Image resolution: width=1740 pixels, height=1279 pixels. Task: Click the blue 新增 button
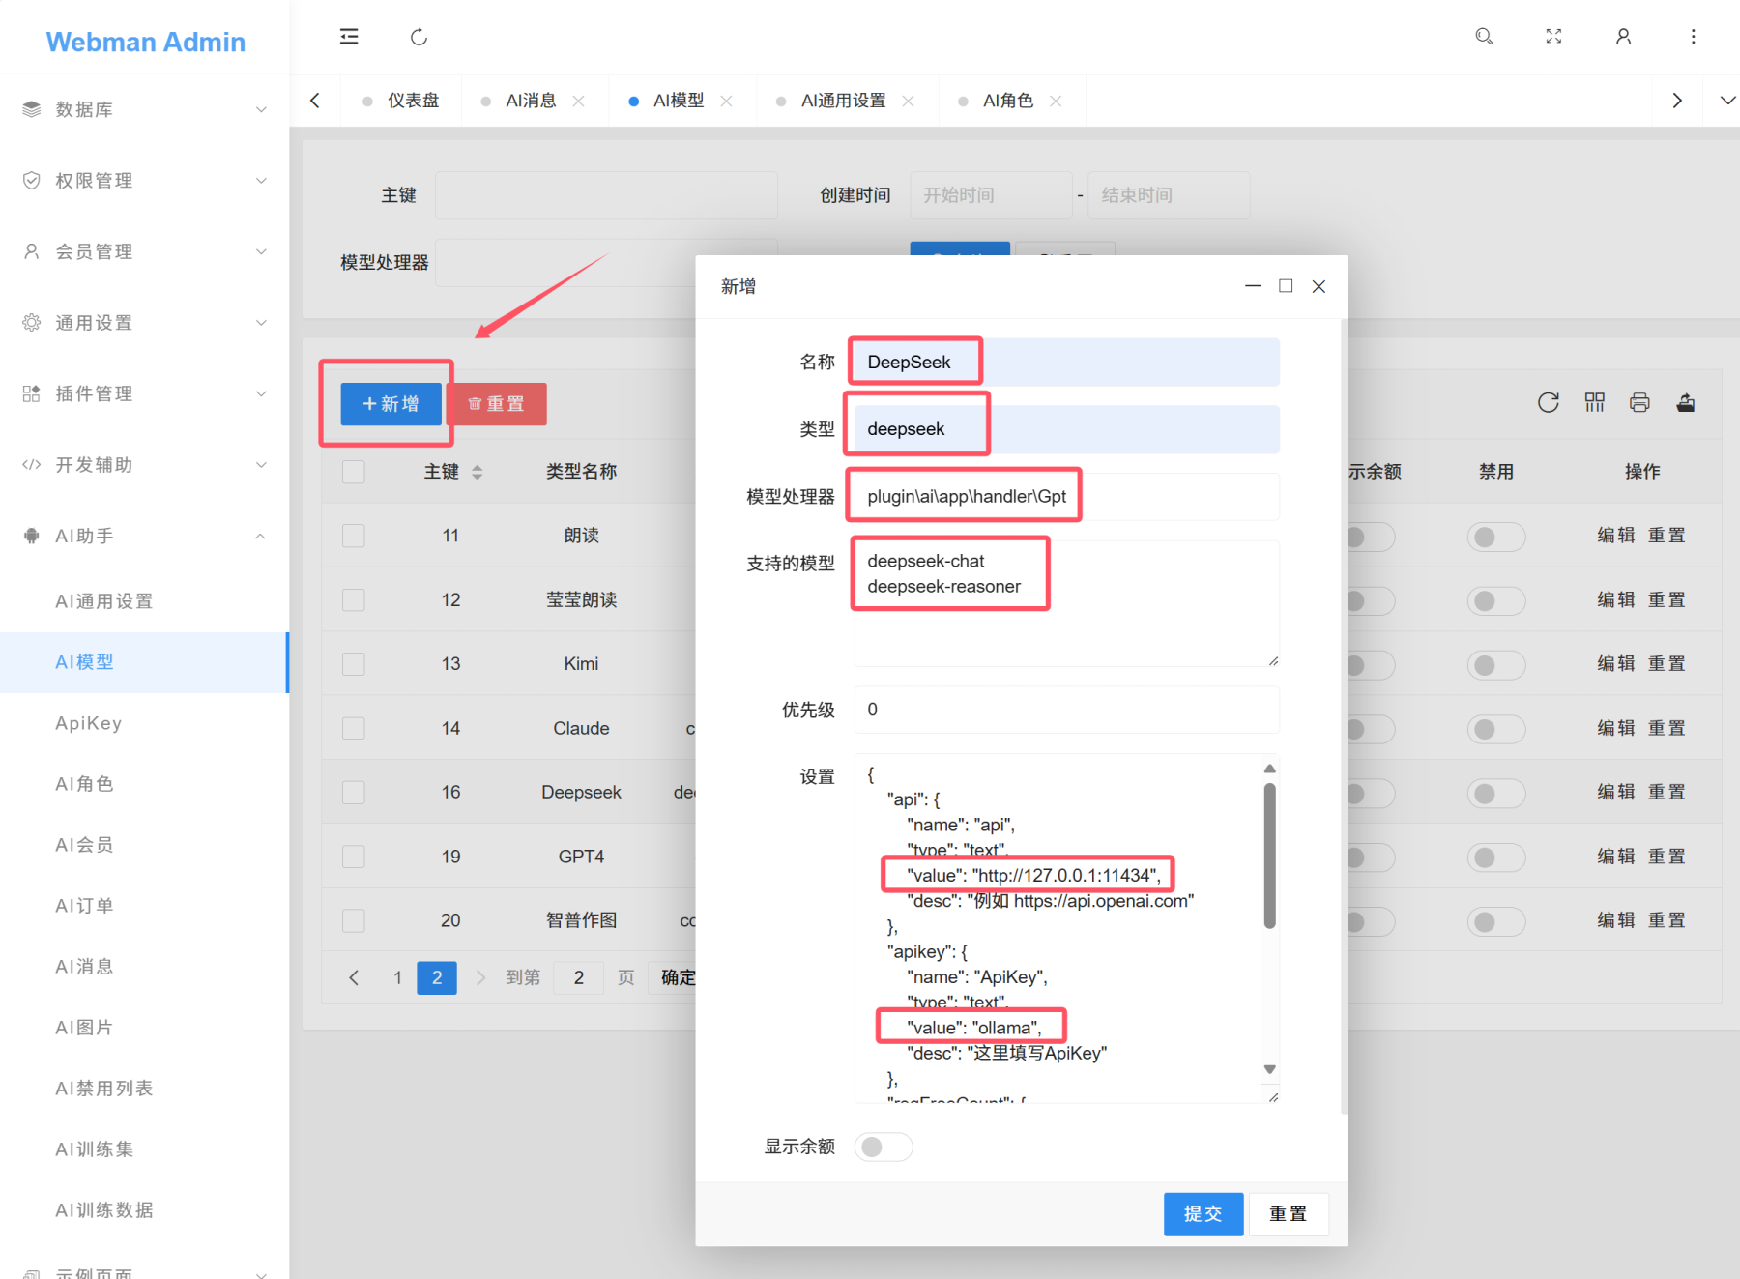(x=391, y=404)
